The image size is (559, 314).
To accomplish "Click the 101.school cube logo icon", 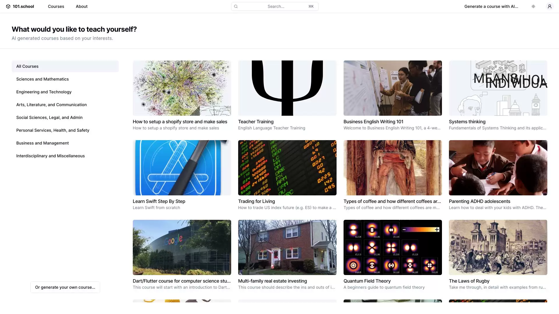I will point(8,6).
